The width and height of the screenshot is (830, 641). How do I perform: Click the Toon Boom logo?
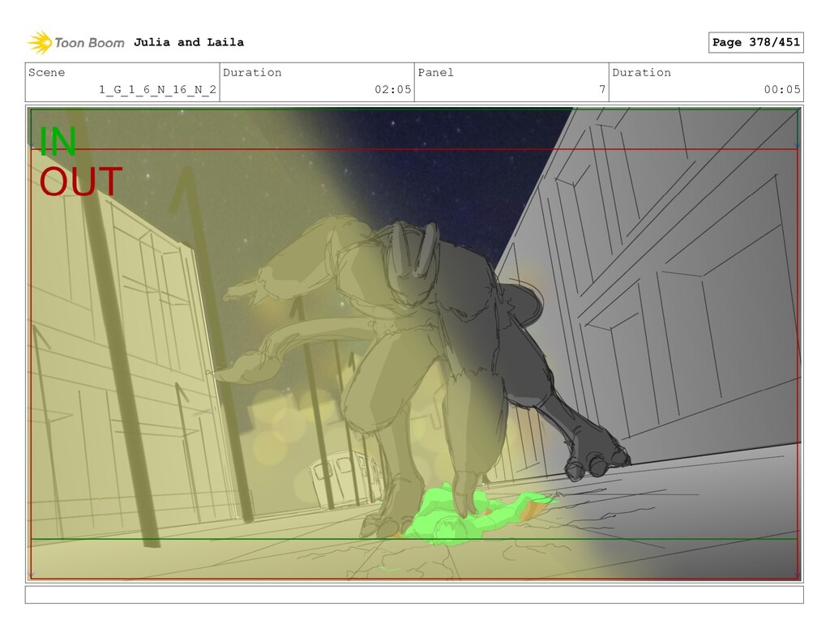click(76, 42)
